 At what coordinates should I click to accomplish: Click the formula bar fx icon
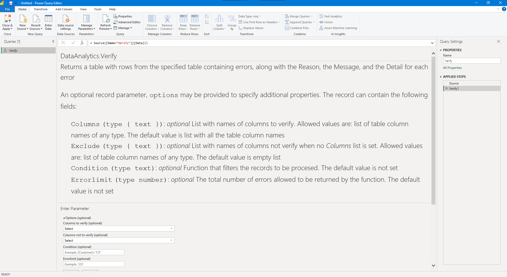click(x=82, y=43)
